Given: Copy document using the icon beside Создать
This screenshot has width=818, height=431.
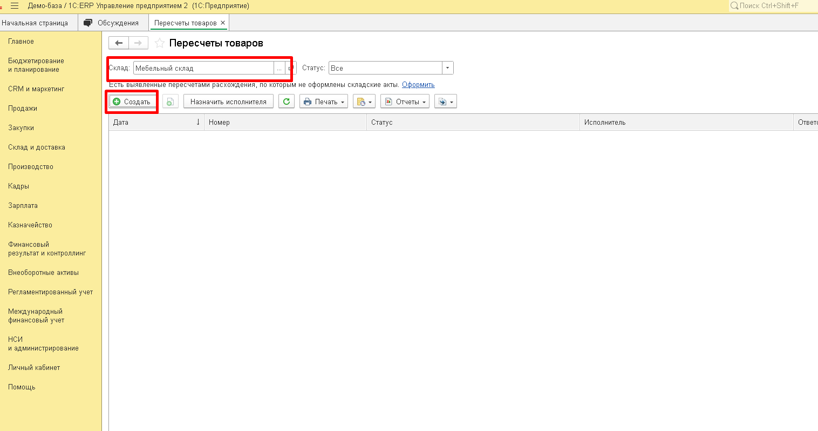Looking at the screenshot, I should click(170, 102).
